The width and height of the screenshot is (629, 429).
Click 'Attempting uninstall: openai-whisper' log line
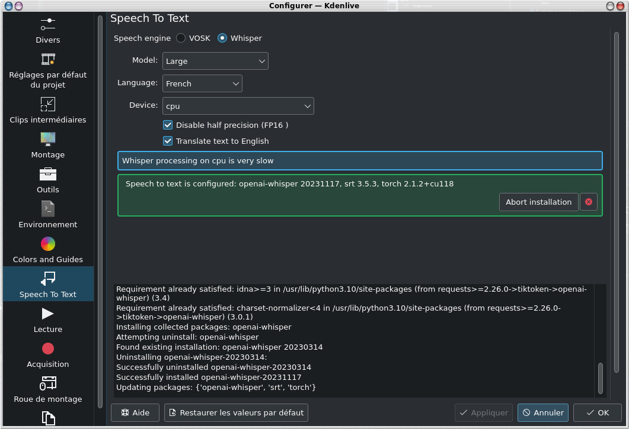[187, 337]
